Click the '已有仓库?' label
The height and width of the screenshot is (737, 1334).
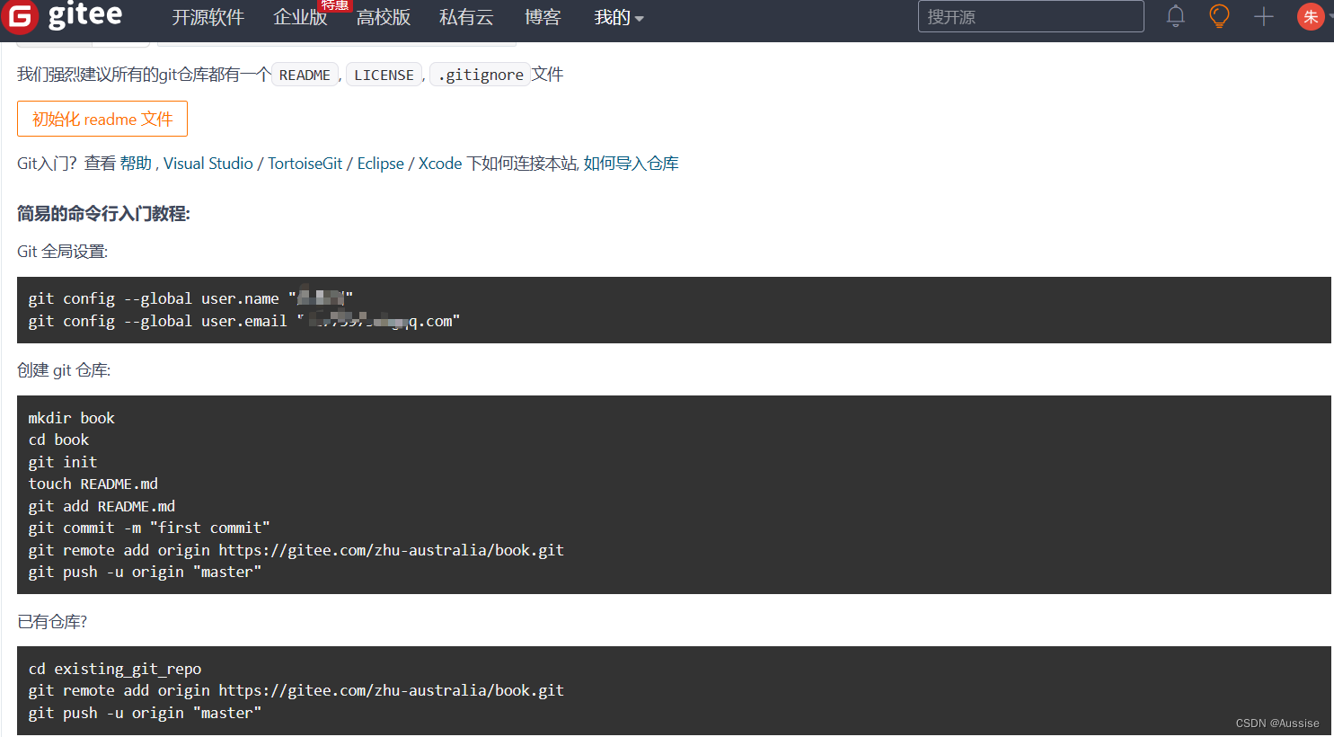(52, 622)
